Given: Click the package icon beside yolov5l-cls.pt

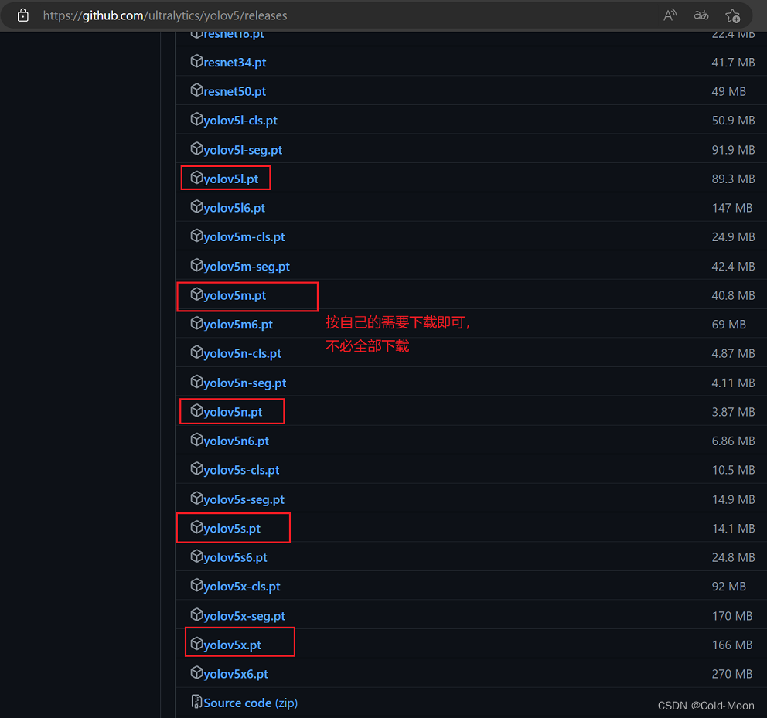Looking at the screenshot, I should coord(196,119).
